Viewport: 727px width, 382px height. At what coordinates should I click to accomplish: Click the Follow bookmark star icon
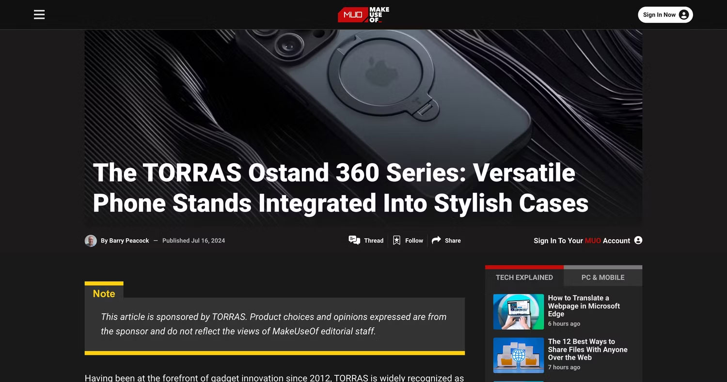(396, 240)
